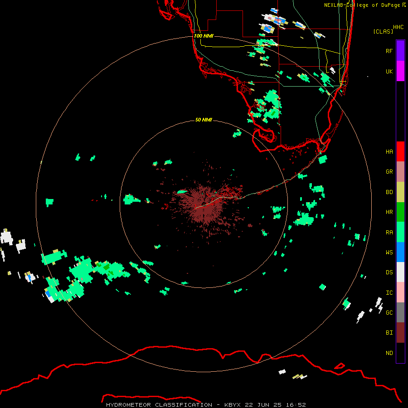Click the GC legend label
The width and height of the screenshot is (408, 408).
[x=389, y=312]
